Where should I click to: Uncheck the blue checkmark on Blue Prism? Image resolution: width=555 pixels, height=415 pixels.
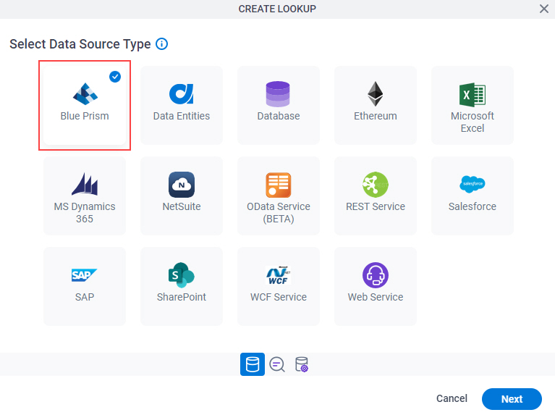pos(115,77)
